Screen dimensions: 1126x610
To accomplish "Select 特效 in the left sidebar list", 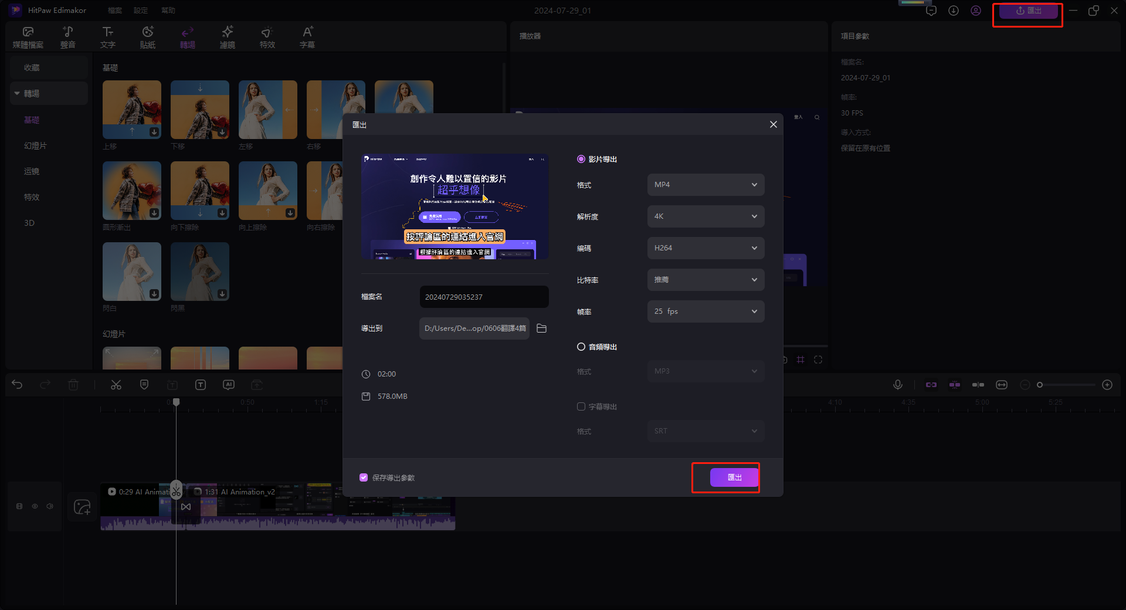I will pyautogui.click(x=32, y=197).
